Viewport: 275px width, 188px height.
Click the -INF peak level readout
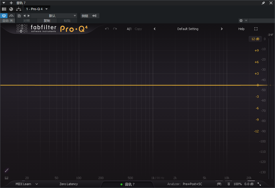[270, 35]
